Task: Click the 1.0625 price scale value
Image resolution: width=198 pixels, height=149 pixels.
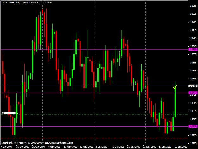Action: coord(193,54)
